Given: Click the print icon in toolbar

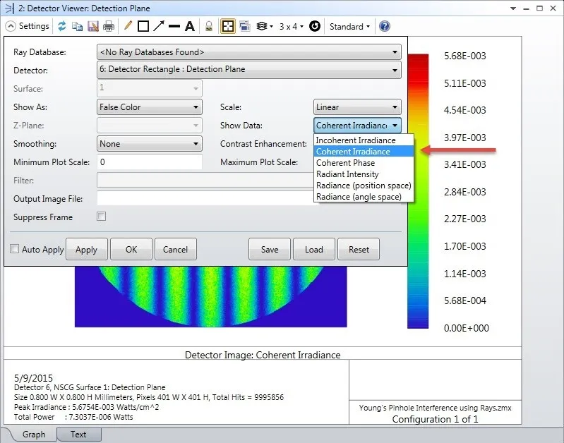Looking at the screenshot, I should 109,26.
